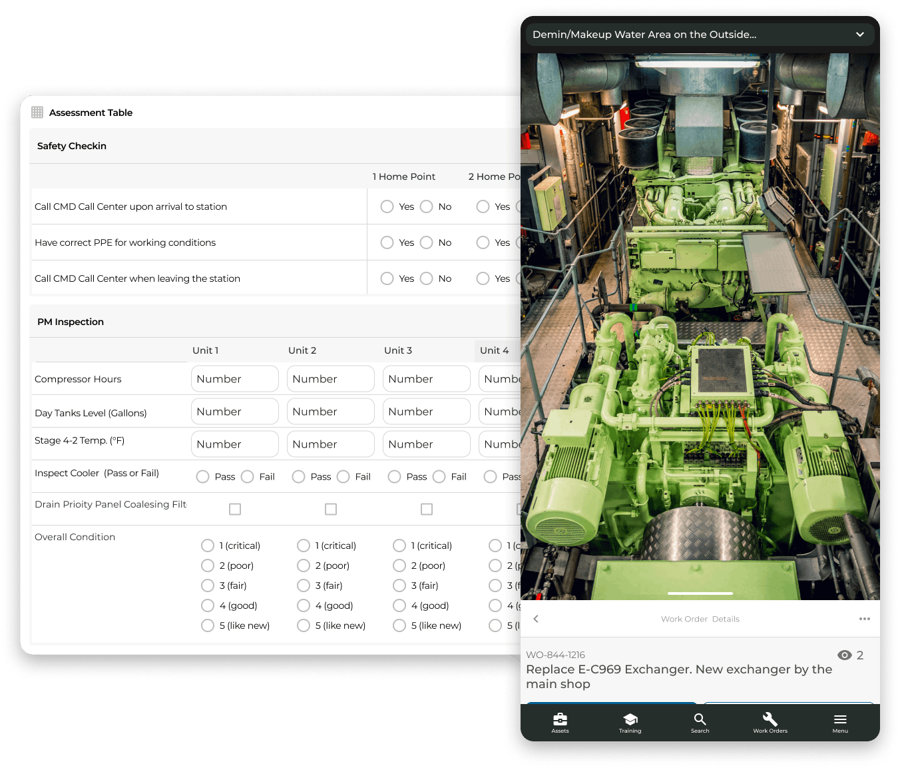Click the Assessment Table grid icon

(37, 113)
